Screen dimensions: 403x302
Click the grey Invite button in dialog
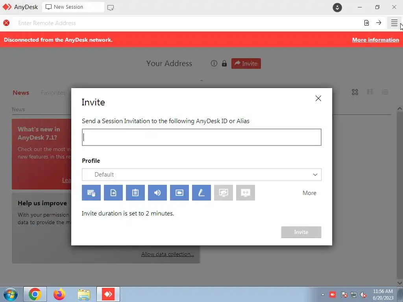[x=301, y=232]
